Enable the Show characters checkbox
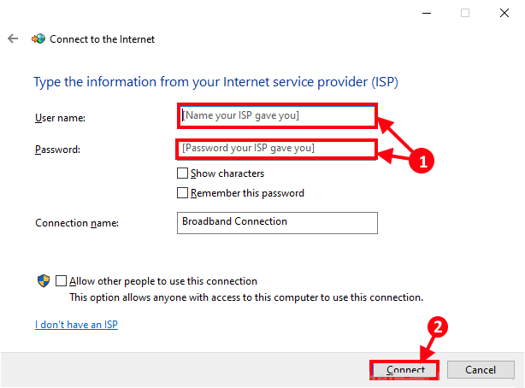The height and width of the screenshot is (388, 525). (x=182, y=173)
